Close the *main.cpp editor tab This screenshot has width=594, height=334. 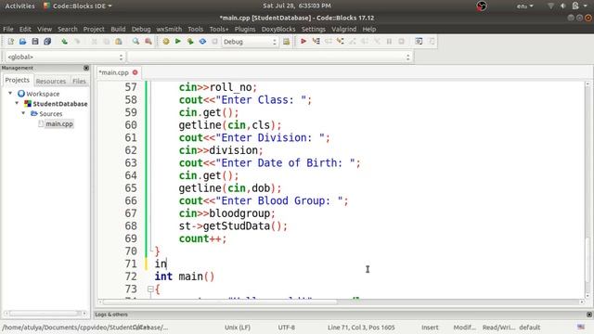[135, 72]
